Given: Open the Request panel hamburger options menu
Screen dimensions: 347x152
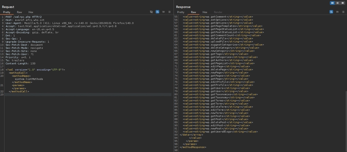Looking at the screenshot, I should tap(170, 12).
